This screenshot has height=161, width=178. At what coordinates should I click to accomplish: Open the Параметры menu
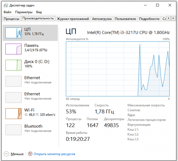(x=24, y=12)
